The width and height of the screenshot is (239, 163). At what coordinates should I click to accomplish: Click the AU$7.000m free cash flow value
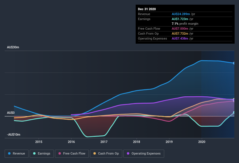pyautogui.click(x=180, y=29)
